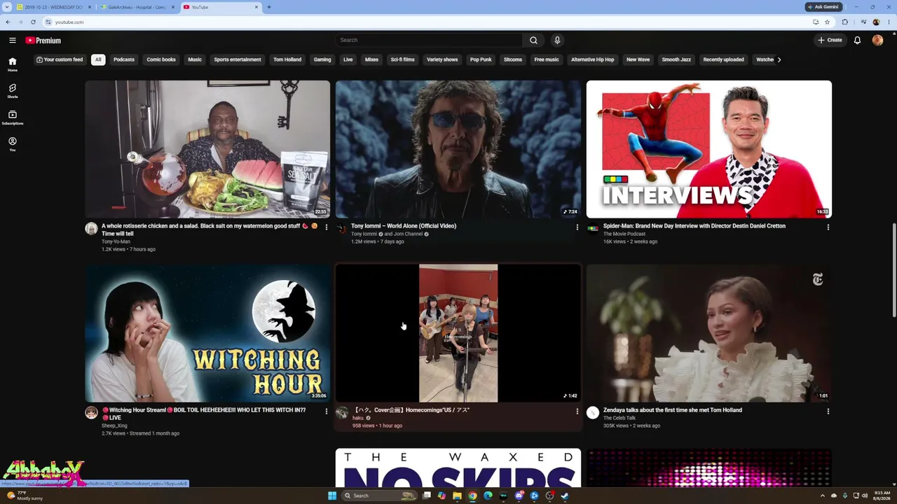Select the Live filter chip
This screenshot has width=897, height=504.
pyautogui.click(x=348, y=59)
